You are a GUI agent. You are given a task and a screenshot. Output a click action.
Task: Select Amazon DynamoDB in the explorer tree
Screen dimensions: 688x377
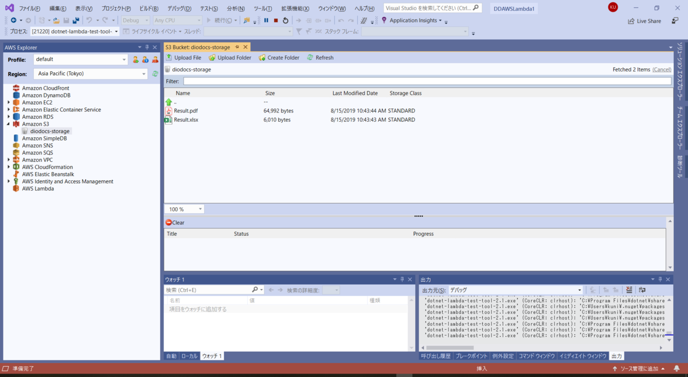pyautogui.click(x=46, y=95)
